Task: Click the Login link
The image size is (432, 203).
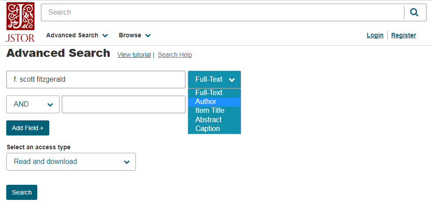Action: (x=375, y=35)
